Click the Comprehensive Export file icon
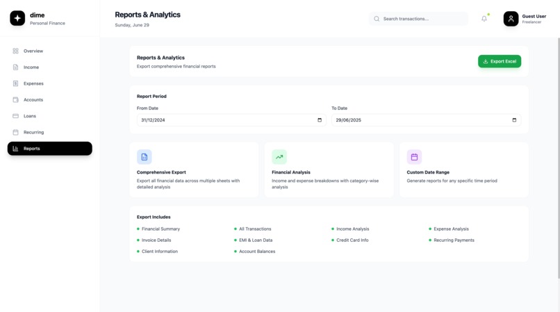This screenshot has height=312, width=560. coord(145,157)
